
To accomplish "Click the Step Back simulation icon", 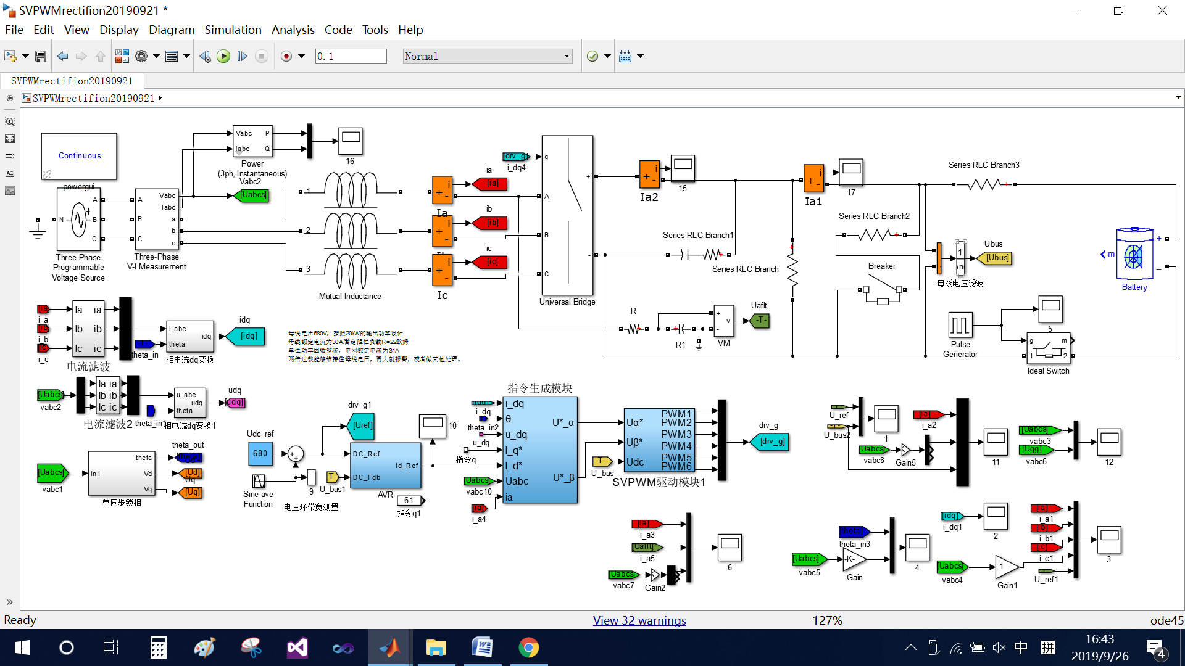I will (x=205, y=56).
